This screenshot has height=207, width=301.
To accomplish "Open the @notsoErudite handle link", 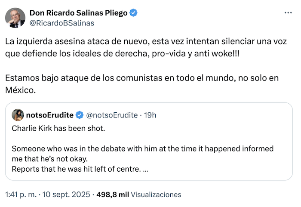I will click(x=112, y=115).
